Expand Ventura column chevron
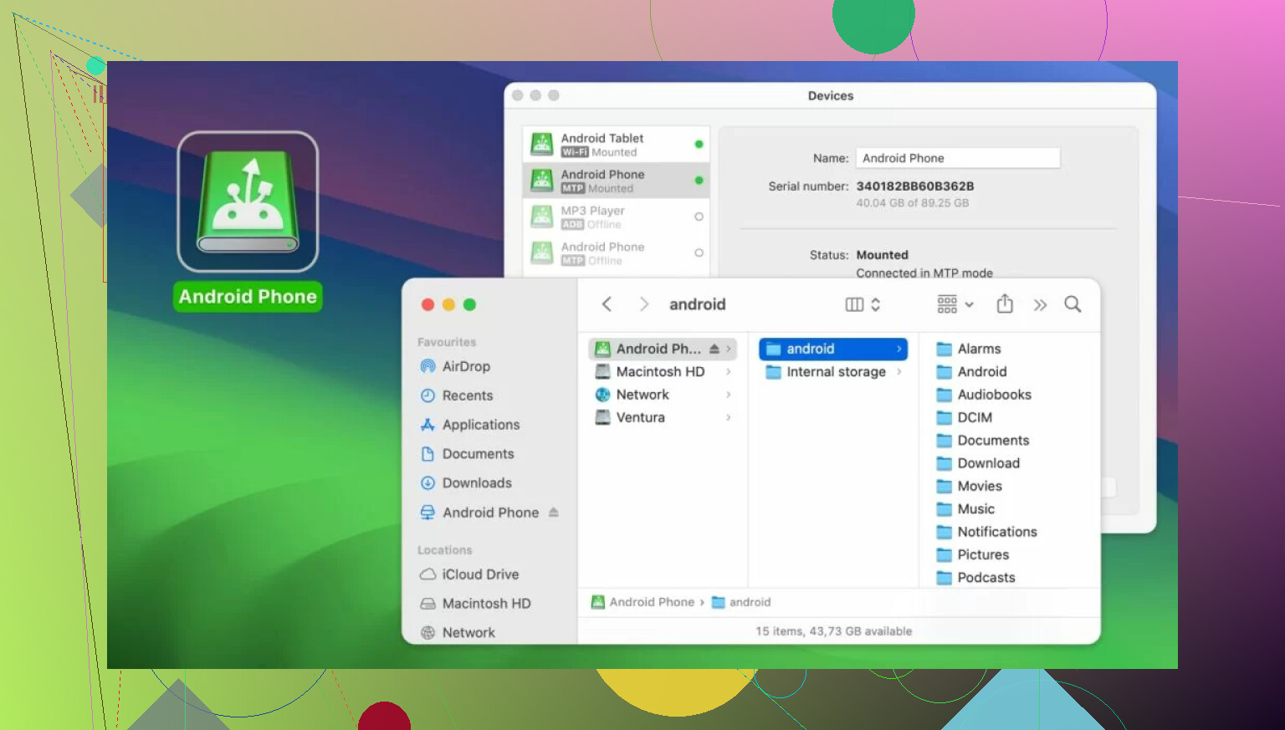Screen dimensions: 1285x730 (729, 417)
